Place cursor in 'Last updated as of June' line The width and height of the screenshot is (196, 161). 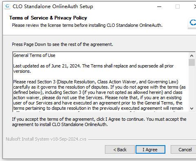94,66
